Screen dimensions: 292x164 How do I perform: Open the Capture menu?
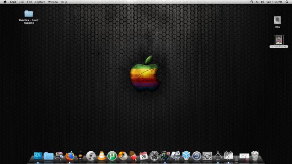click(x=40, y=2)
